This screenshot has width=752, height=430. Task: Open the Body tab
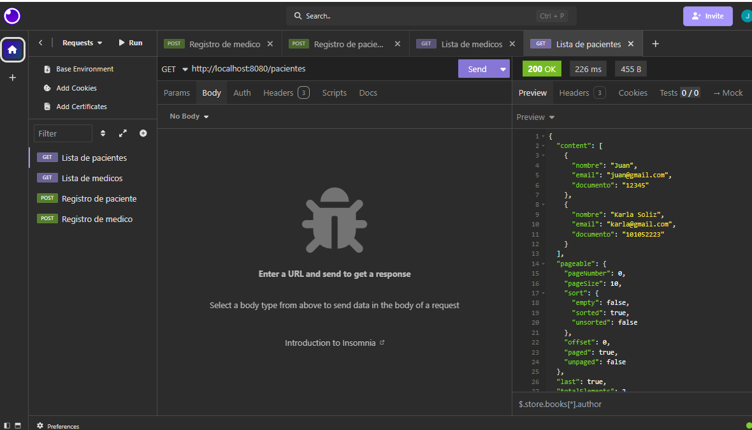[212, 93]
